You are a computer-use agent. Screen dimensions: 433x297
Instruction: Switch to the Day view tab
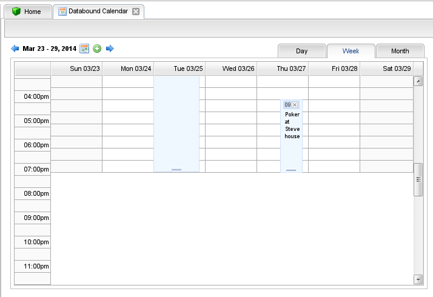tap(301, 52)
